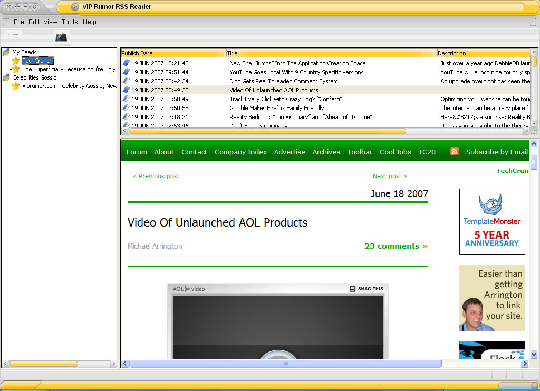The width and height of the screenshot is (540, 391).
Task: Click the My Feeds folder icon
Action: coord(6,52)
